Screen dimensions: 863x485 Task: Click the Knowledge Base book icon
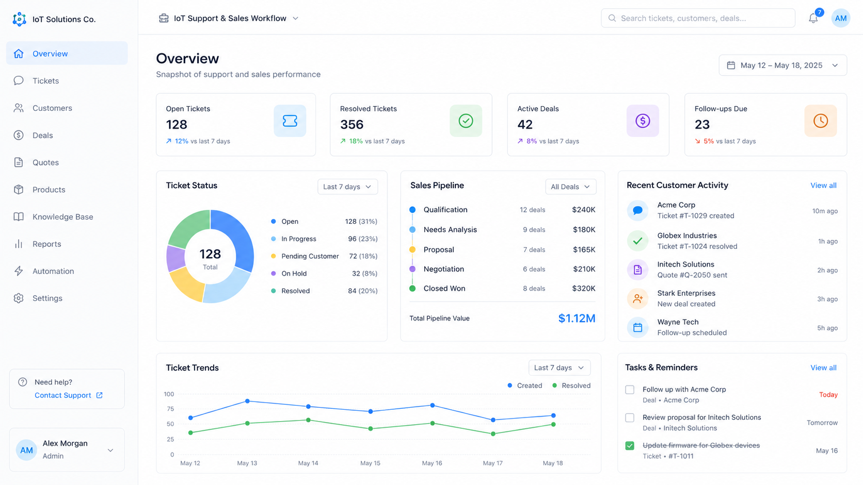coord(19,216)
